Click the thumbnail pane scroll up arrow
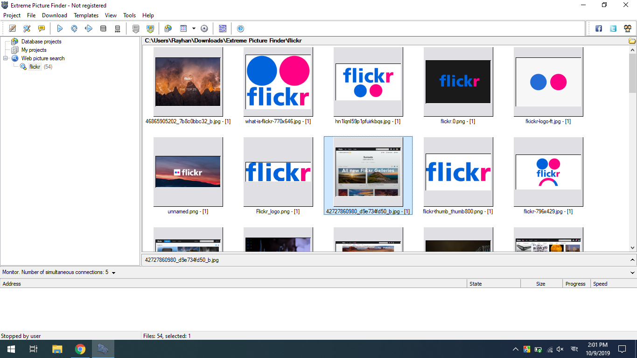The image size is (637, 358). click(633, 50)
